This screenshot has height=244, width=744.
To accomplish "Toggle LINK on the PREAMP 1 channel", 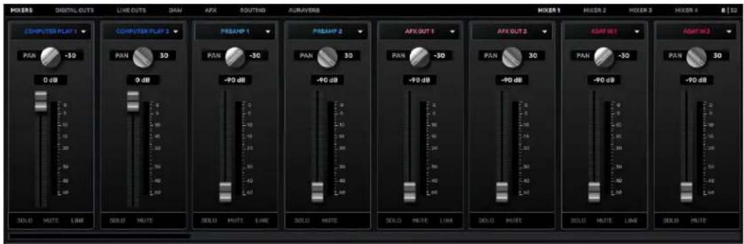I will pyautogui.click(x=261, y=220).
